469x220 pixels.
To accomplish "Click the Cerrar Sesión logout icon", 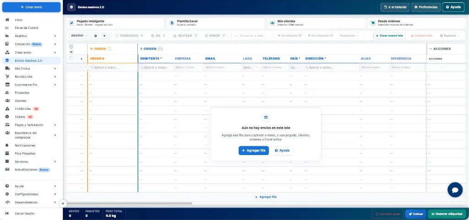I will (x=7, y=214).
